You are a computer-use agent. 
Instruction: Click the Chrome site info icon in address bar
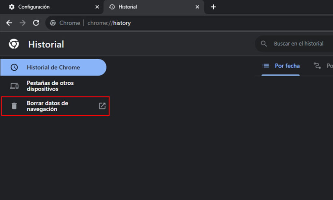point(53,23)
